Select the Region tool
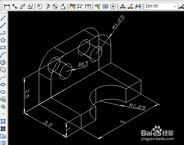 3,136
